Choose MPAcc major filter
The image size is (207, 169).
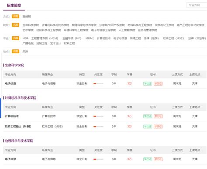[90, 38]
